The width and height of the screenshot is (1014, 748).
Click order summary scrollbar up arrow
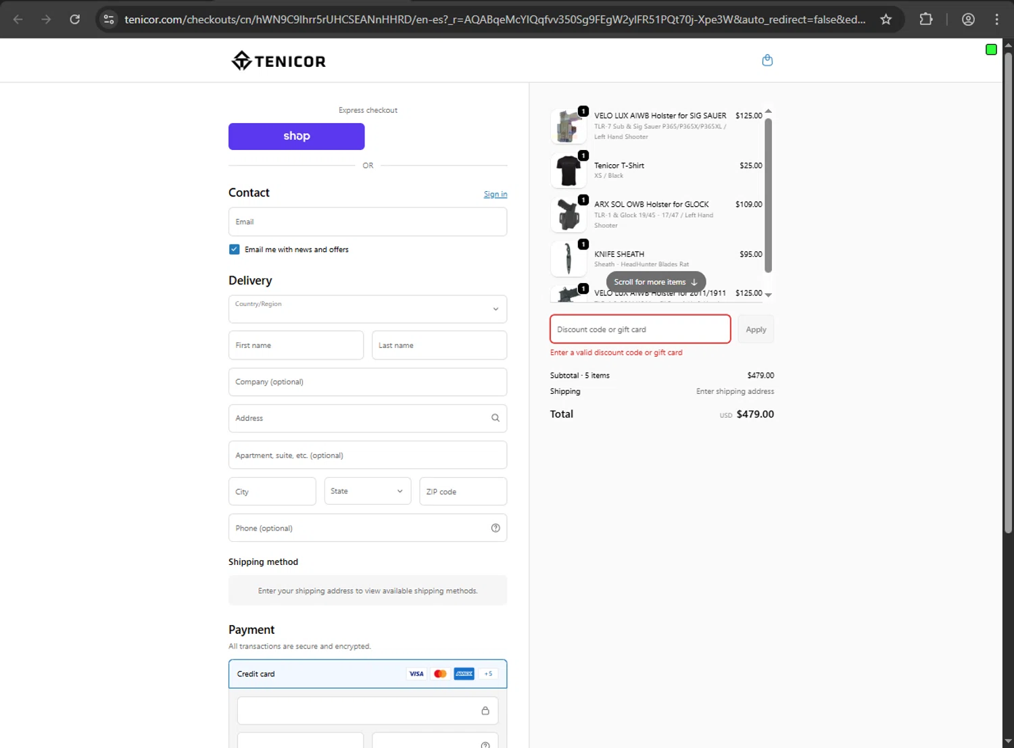768,111
